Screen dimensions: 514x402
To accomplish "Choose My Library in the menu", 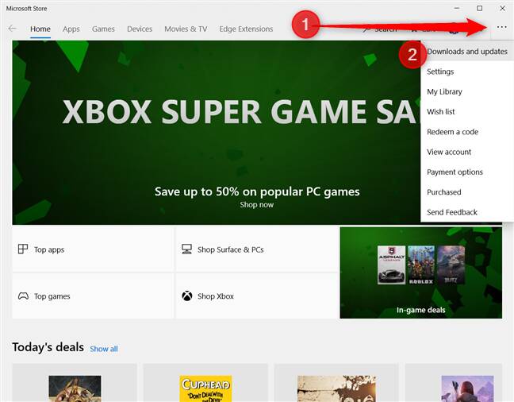I will pyautogui.click(x=444, y=91).
